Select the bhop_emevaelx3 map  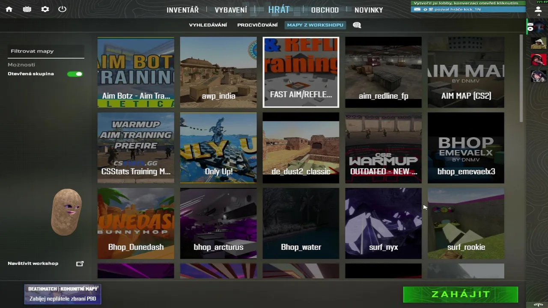click(x=466, y=148)
